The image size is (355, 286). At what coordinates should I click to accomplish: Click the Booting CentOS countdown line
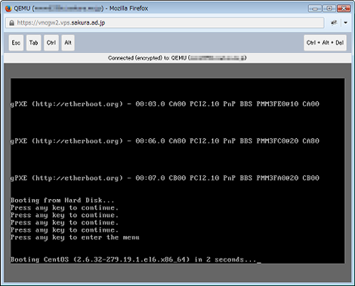pyautogui.click(x=135, y=260)
